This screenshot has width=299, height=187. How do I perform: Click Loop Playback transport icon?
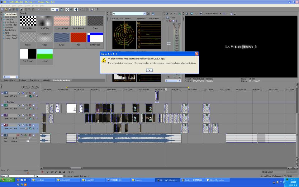tap(48, 172)
